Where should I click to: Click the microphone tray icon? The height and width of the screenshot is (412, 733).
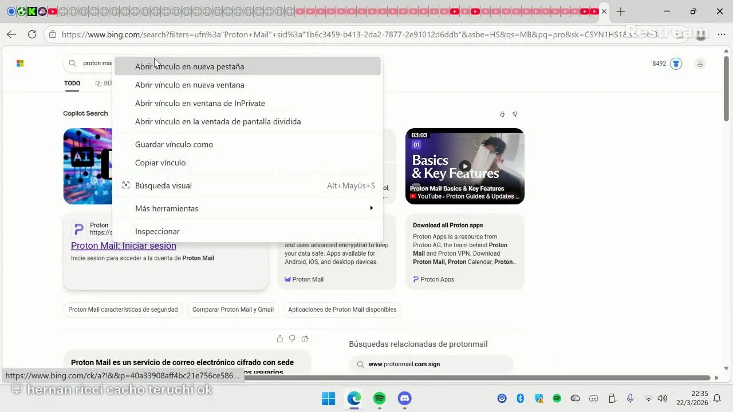click(x=630, y=398)
